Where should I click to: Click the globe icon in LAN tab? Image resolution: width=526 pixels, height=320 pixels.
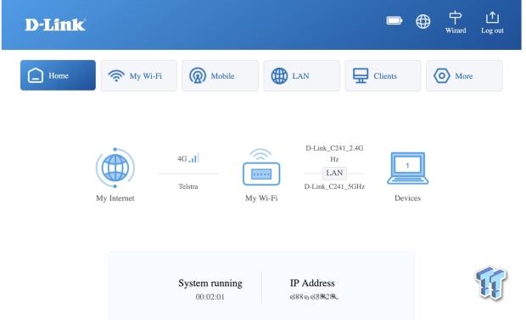[x=279, y=75]
